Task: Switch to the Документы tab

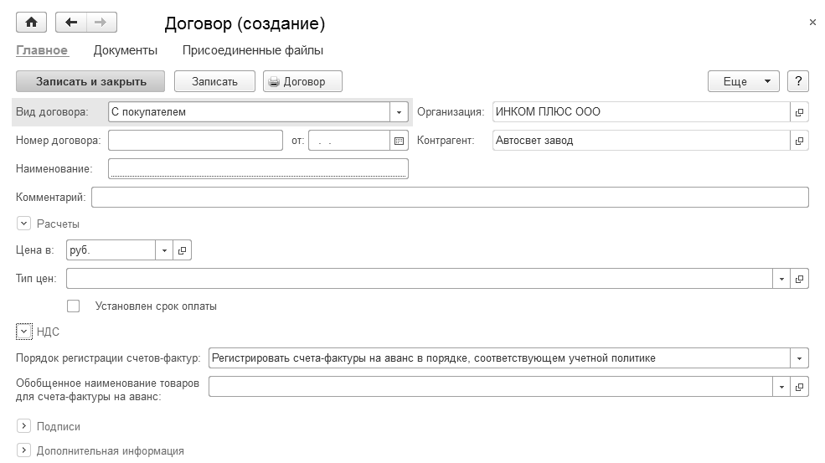Action: click(x=126, y=50)
